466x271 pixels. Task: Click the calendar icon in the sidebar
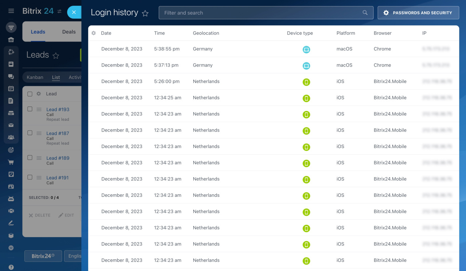11,88
